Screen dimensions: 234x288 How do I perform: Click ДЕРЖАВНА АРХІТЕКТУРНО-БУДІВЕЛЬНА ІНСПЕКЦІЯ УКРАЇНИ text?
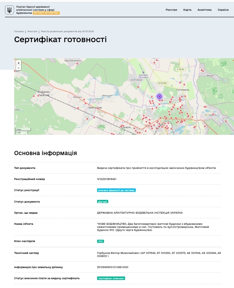point(140,213)
